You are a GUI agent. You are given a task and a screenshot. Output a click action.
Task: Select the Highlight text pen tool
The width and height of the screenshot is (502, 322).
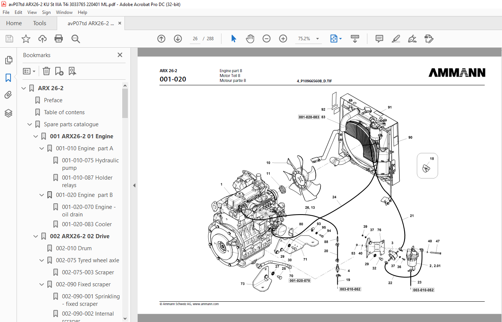pyautogui.click(x=396, y=39)
